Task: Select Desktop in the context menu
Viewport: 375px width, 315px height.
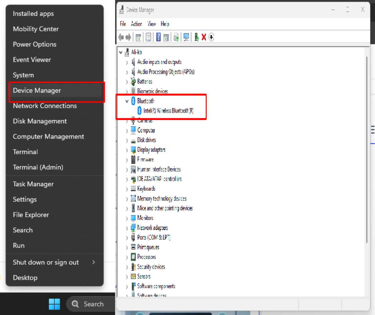Action: 55,277
